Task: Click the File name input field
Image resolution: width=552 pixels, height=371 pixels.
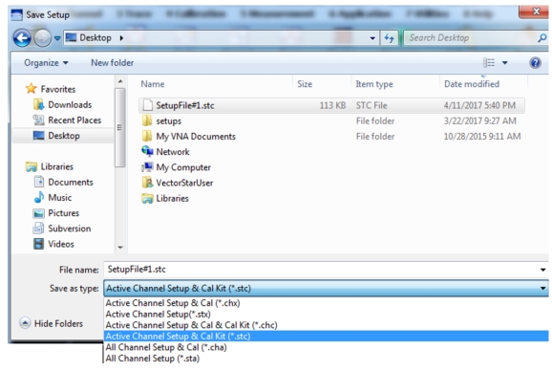Action: [320, 270]
